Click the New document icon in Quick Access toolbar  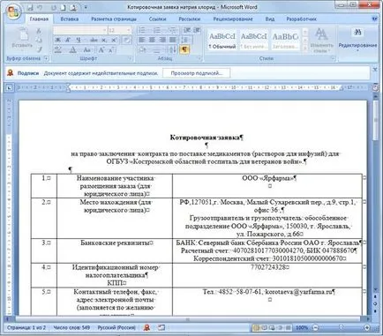point(63,8)
